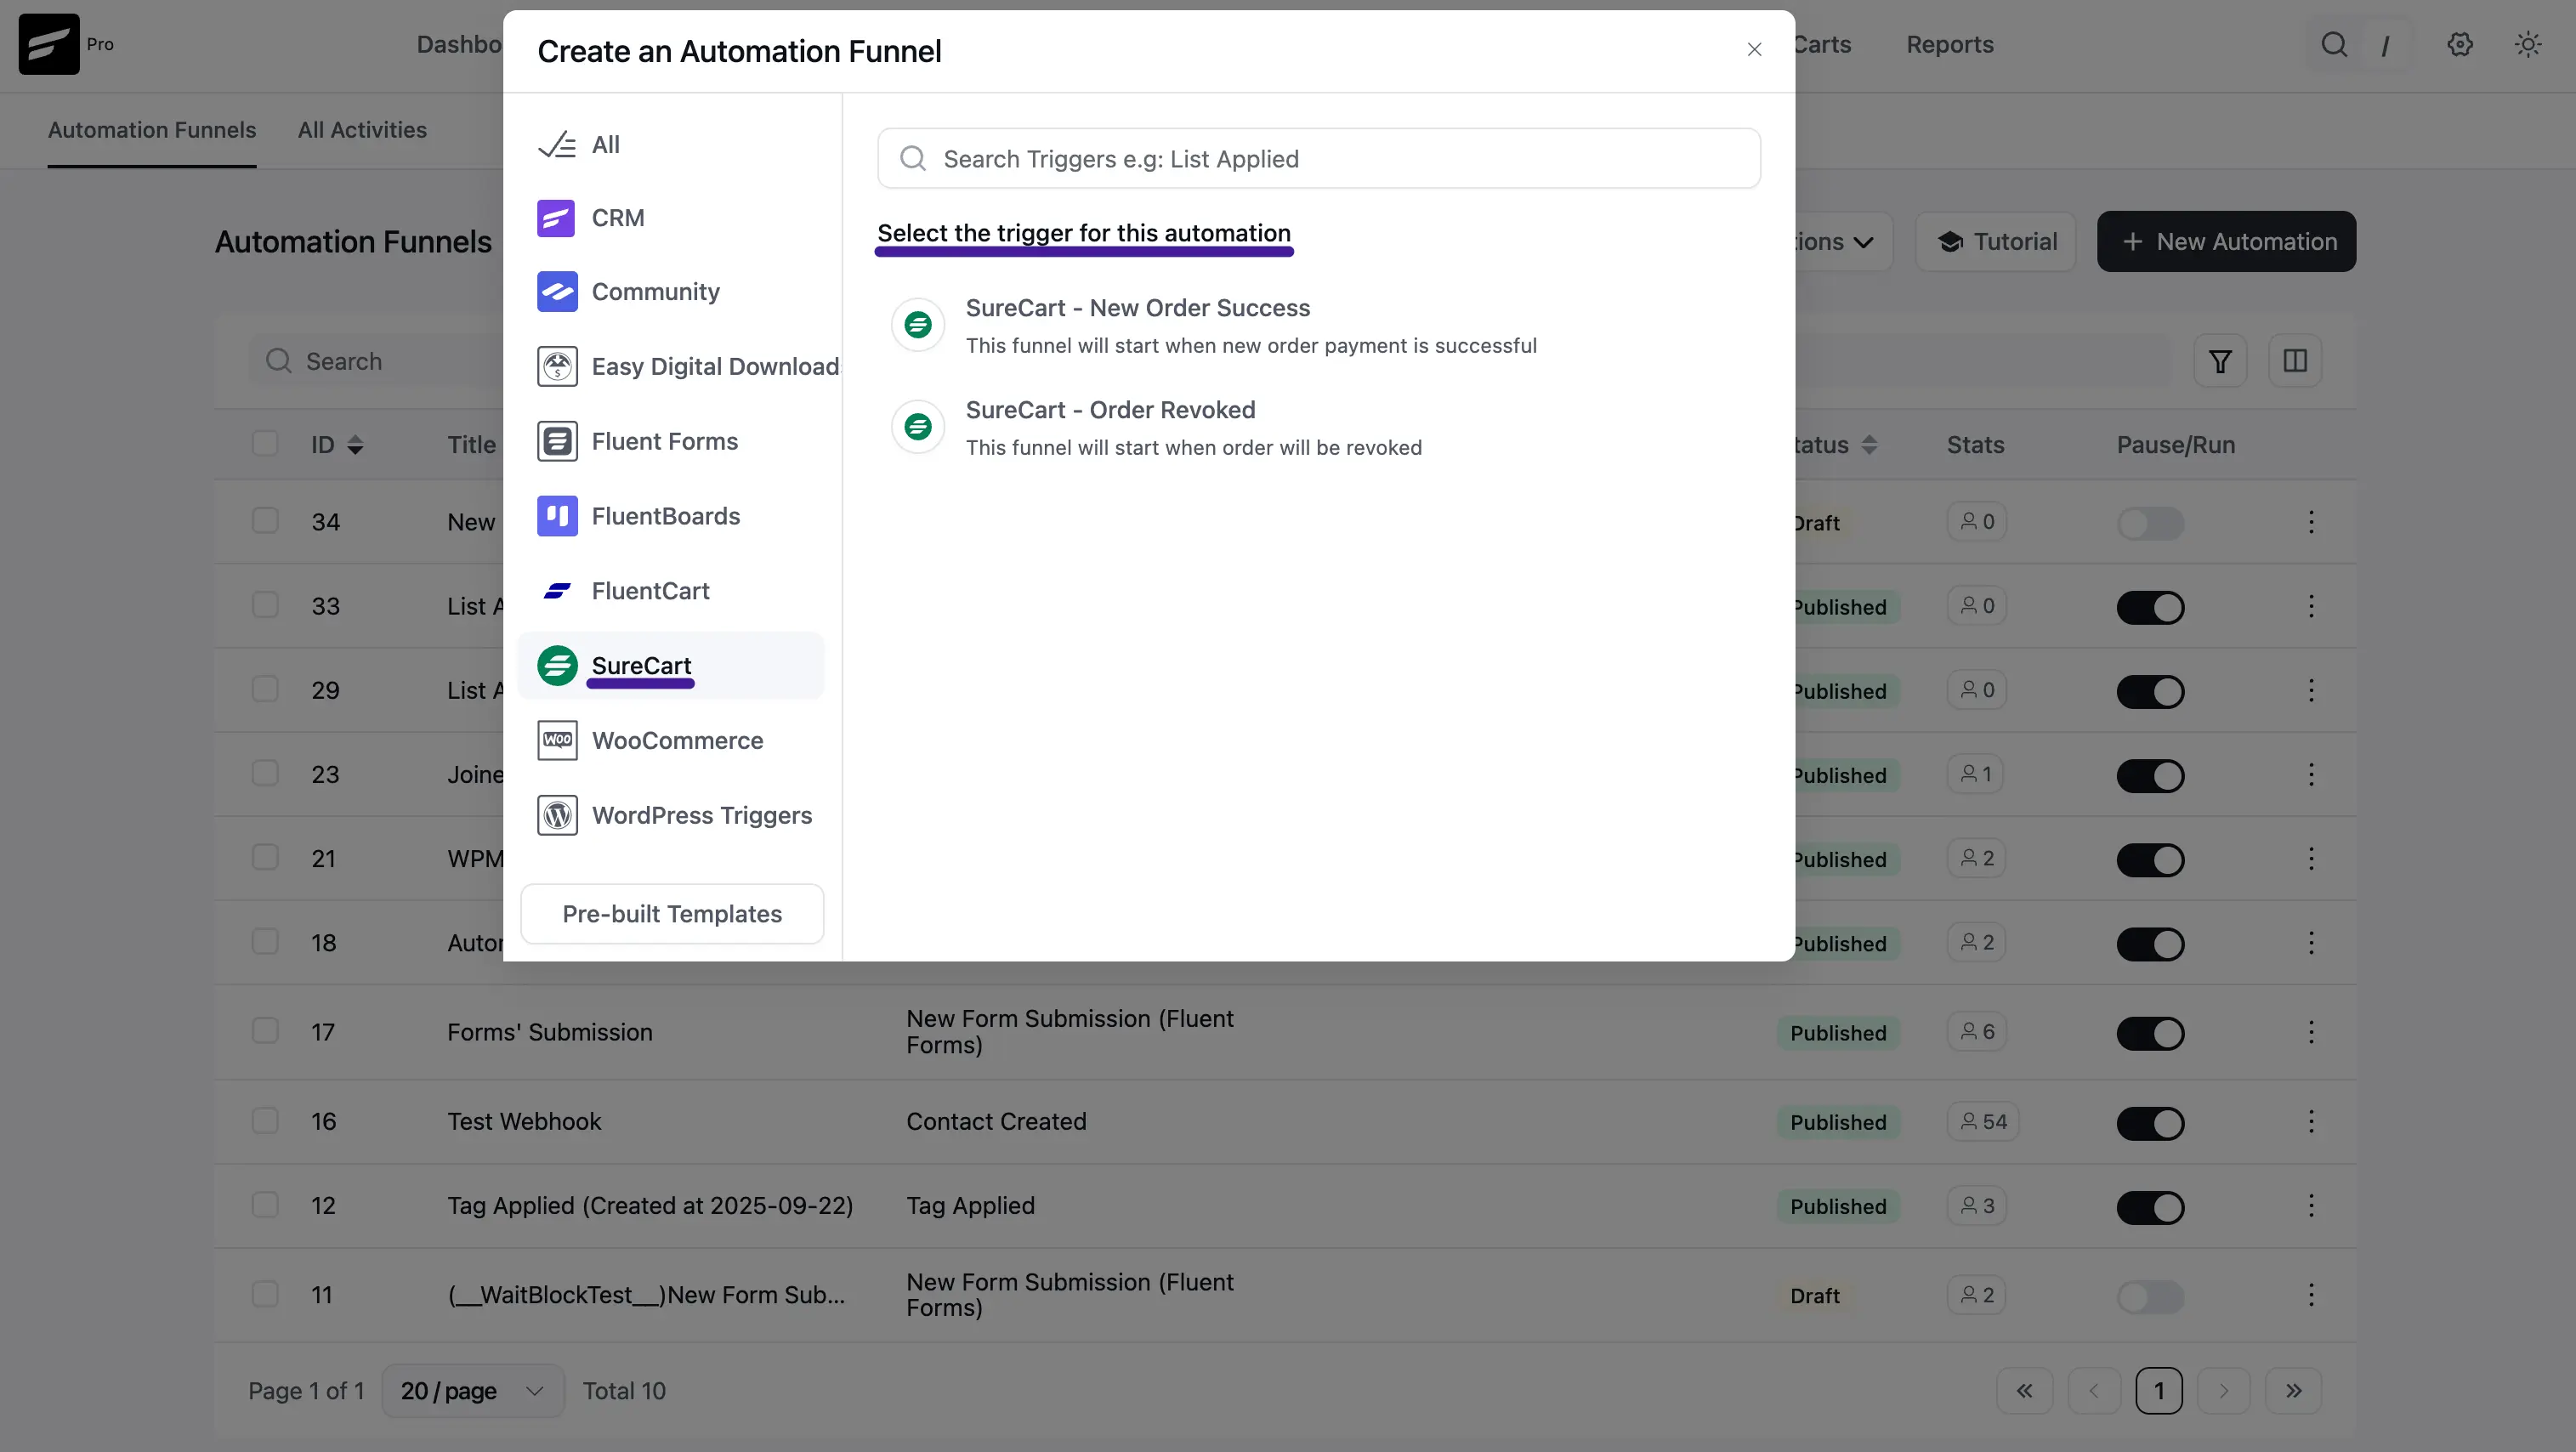The width and height of the screenshot is (2576, 1452).
Task: Click the Tutorial button
Action: [1996, 242]
